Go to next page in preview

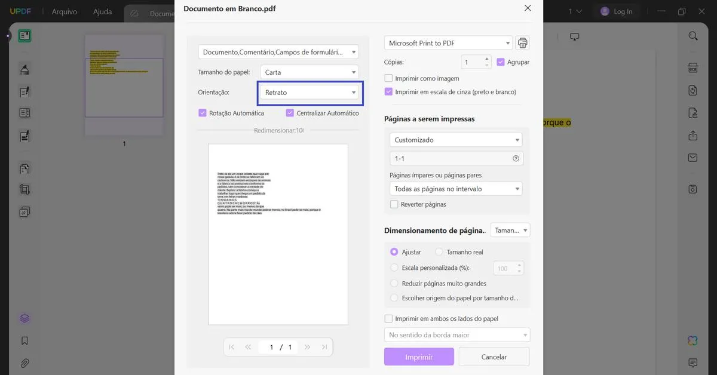[x=307, y=347]
